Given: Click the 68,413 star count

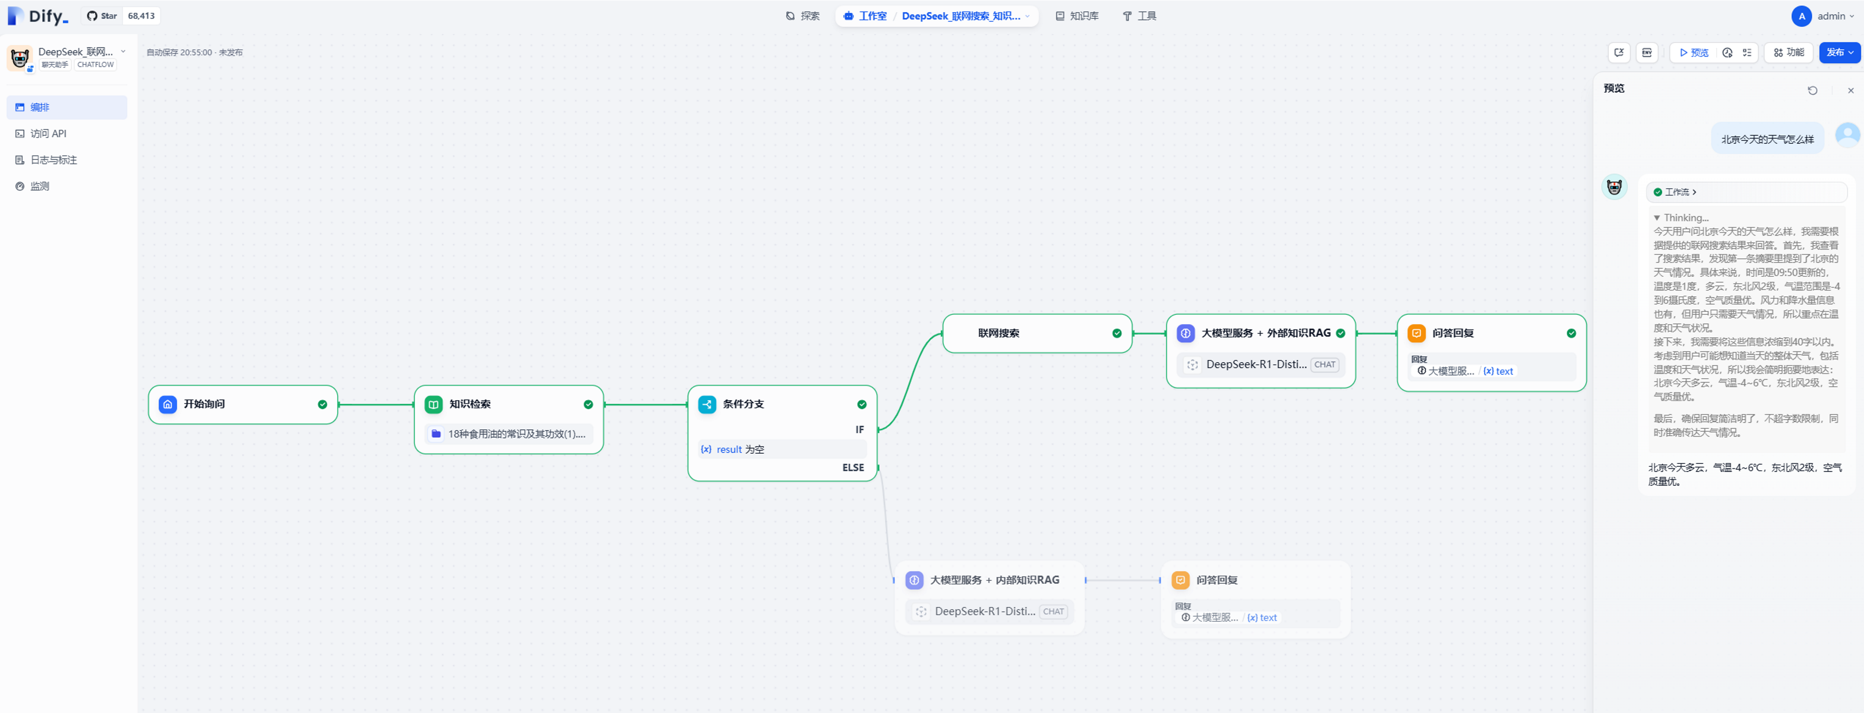Looking at the screenshot, I should pyautogui.click(x=141, y=16).
